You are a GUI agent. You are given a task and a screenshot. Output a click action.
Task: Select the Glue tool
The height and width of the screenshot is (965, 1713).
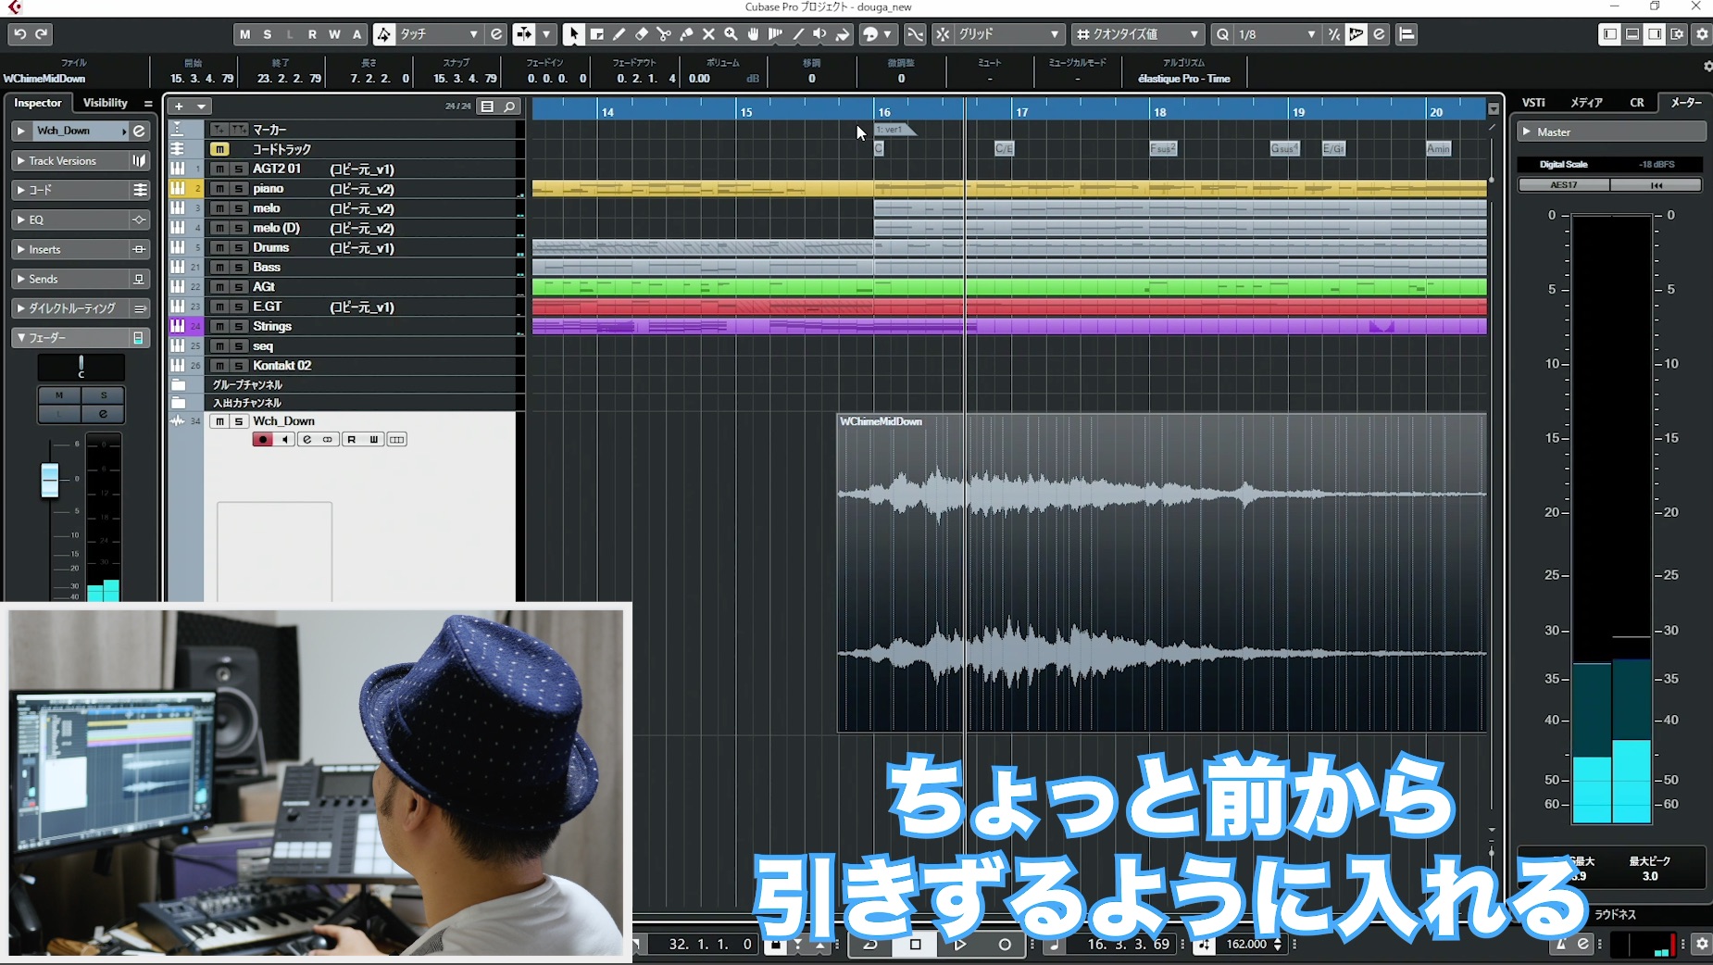686,34
